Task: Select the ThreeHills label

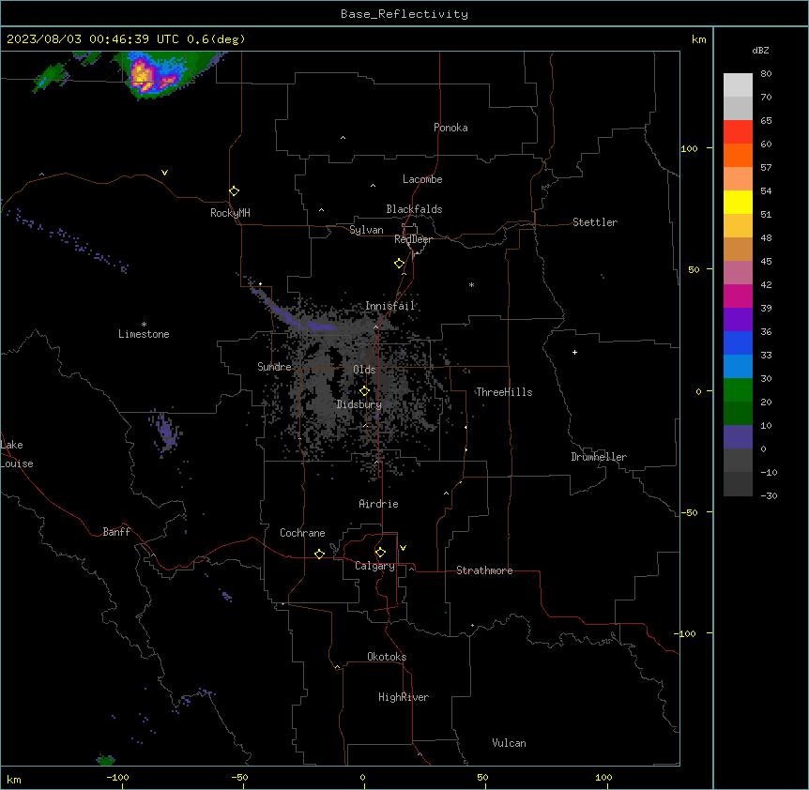Action: pos(504,392)
